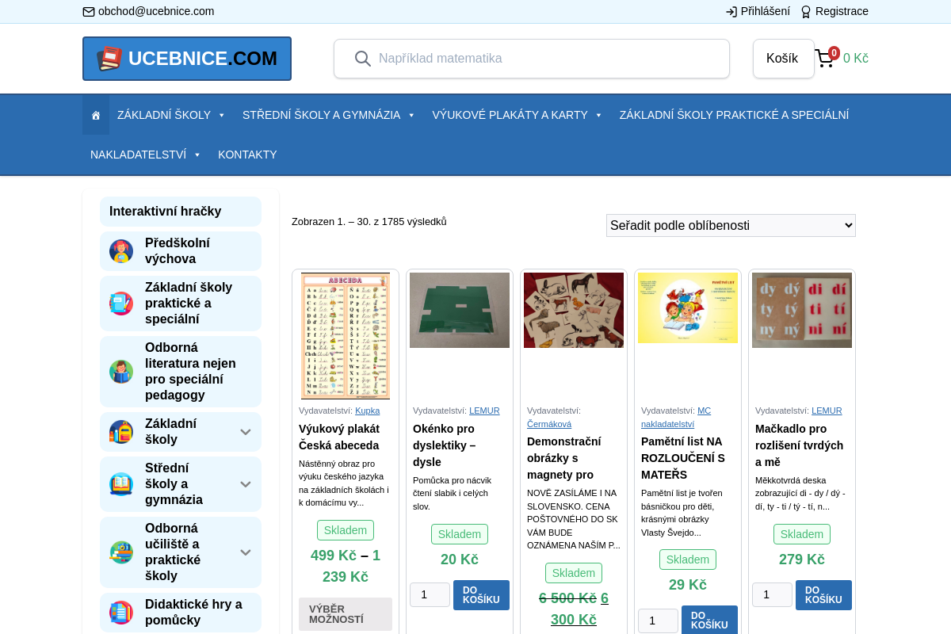Open the shopping cart icon

click(x=825, y=58)
